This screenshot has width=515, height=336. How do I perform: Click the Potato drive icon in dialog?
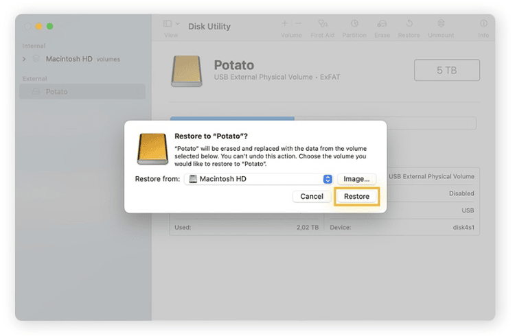click(x=152, y=149)
